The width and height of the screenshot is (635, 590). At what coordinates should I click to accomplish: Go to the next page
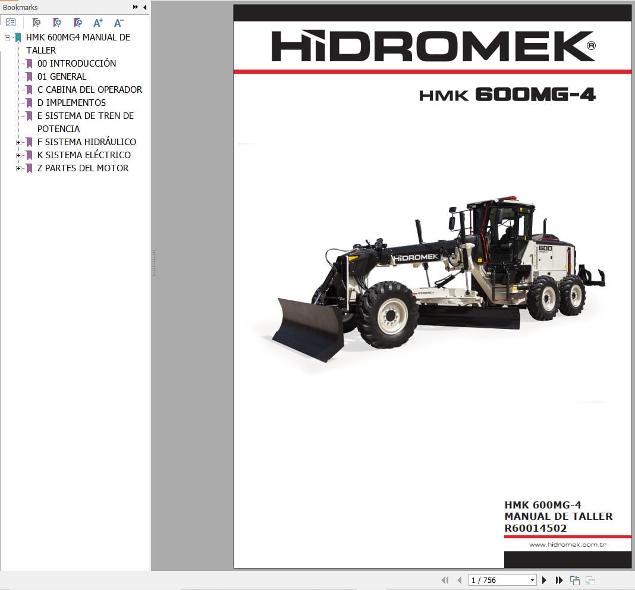point(544,580)
